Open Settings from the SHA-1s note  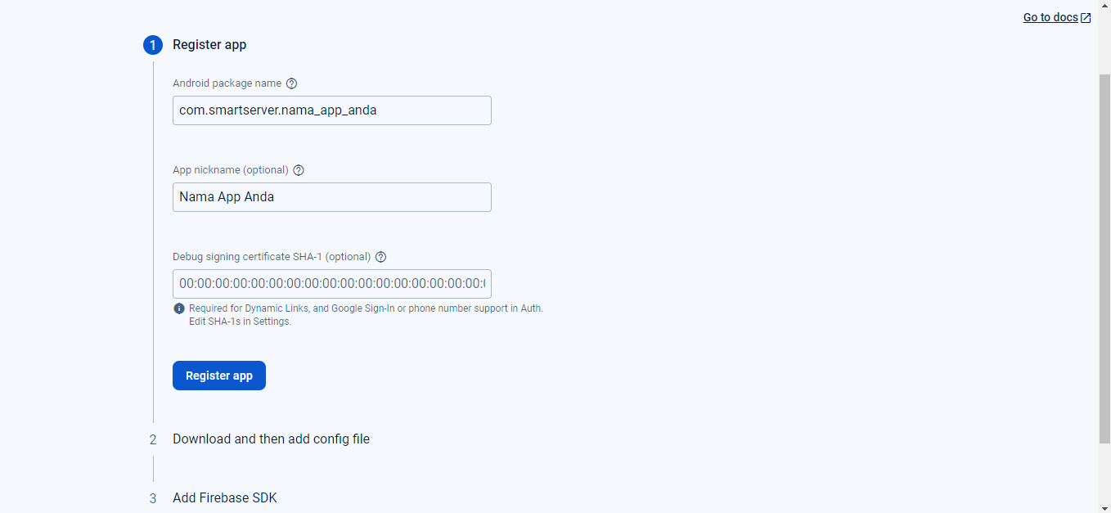point(272,321)
